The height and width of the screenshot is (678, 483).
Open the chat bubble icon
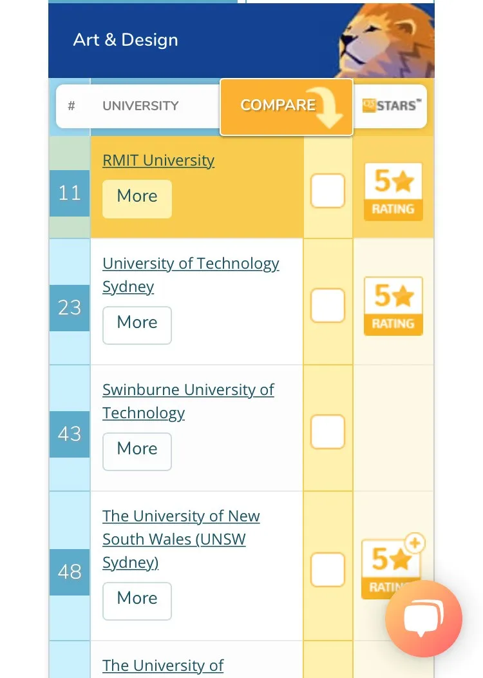423,618
